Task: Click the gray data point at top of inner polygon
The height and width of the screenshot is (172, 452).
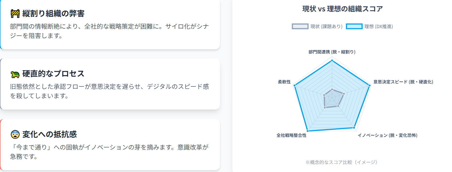Action: [x=332, y=90]
